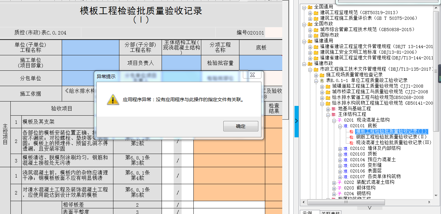Screen dimensions: 441x214
Task: Click the 部 icon beside 地基与基础工程
Action: pos(334,109)
